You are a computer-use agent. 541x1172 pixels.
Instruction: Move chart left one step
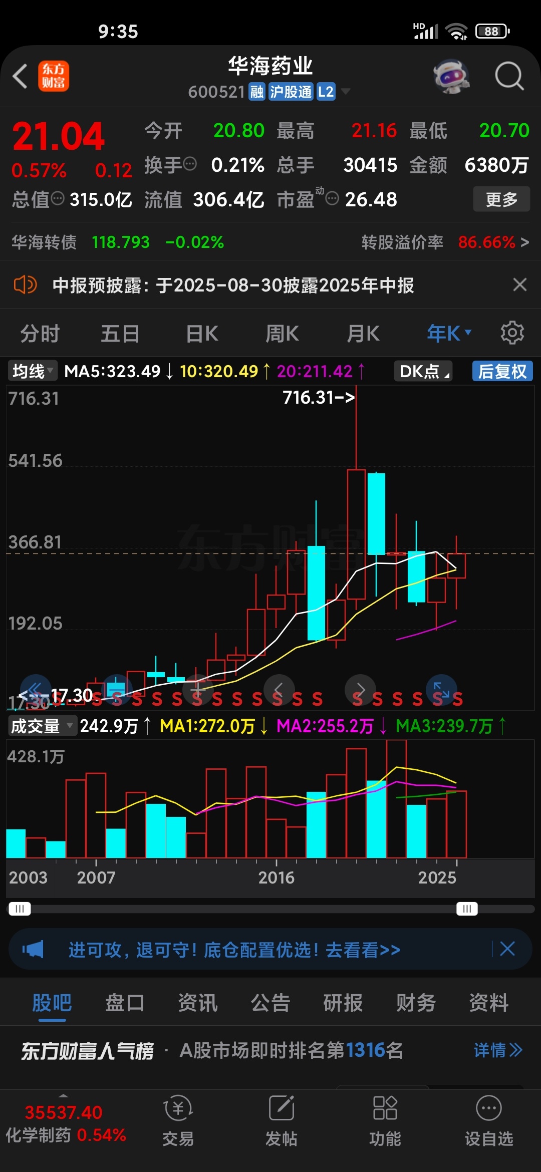point(279,690)
